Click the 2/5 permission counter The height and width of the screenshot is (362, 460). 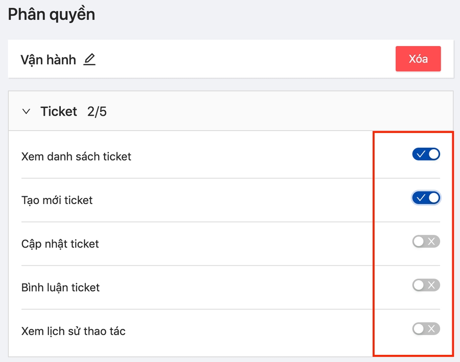(x=97, y=111)
